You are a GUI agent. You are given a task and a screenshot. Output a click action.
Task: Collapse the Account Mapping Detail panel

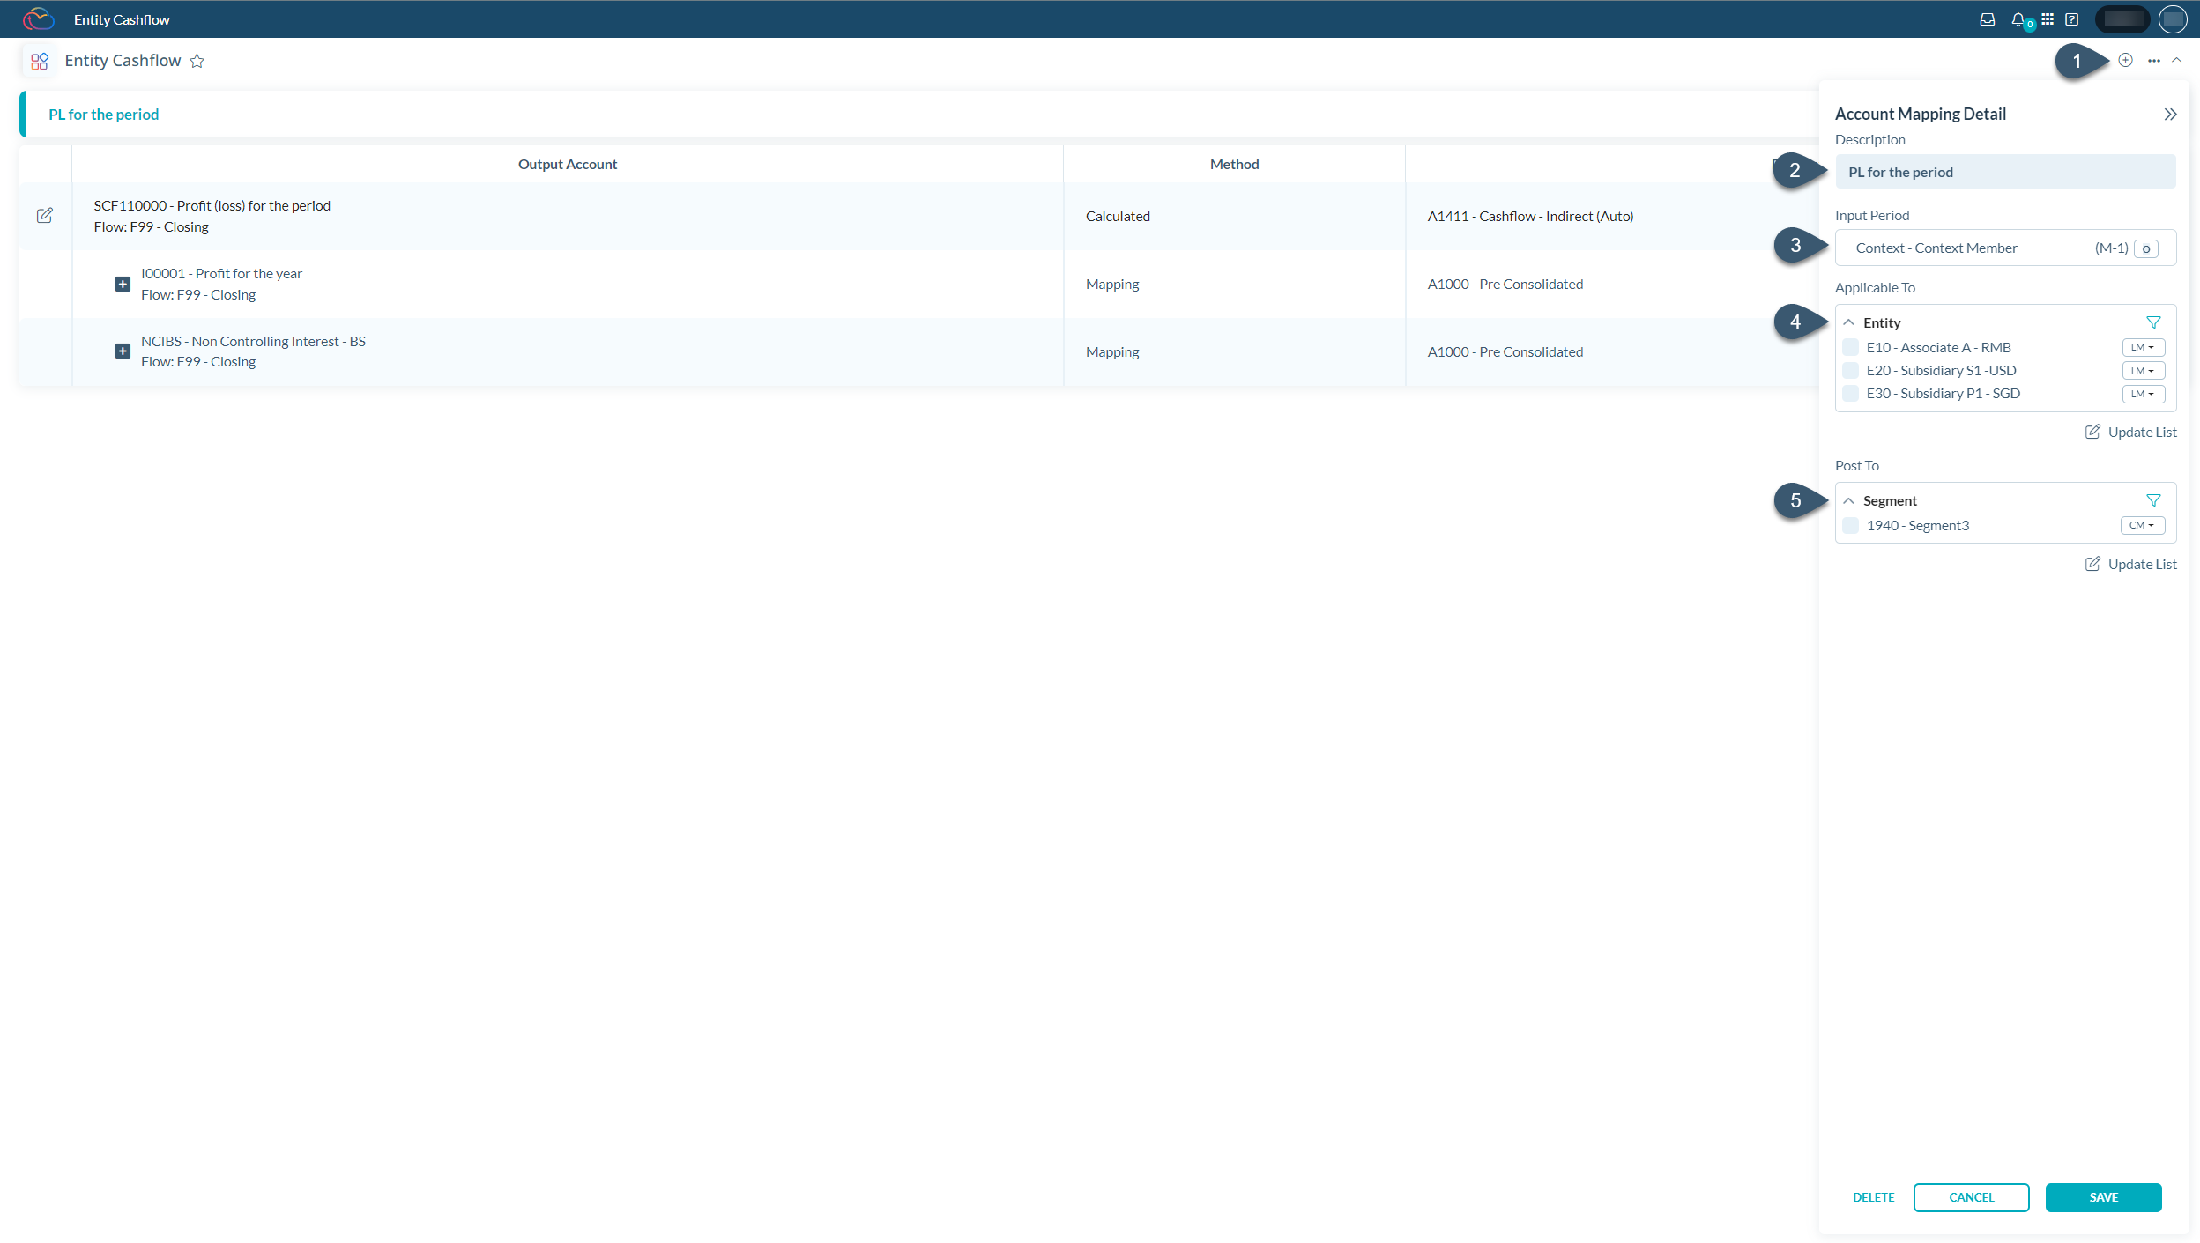point(2170,114)
